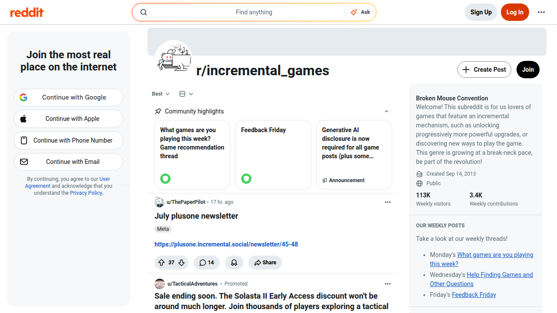Image resolution: width=557 pixels, height=313 pixels.
Task: Continue with Phone Number
Action: click(69, 140)
